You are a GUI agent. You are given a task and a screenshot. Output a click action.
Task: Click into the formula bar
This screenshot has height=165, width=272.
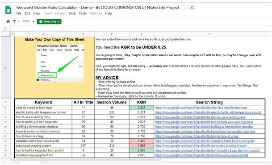(141, 29)
